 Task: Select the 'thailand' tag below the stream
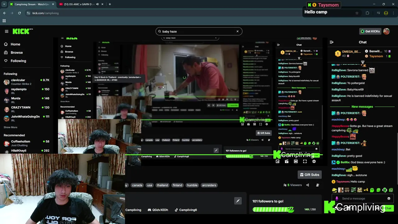(162, 185)
